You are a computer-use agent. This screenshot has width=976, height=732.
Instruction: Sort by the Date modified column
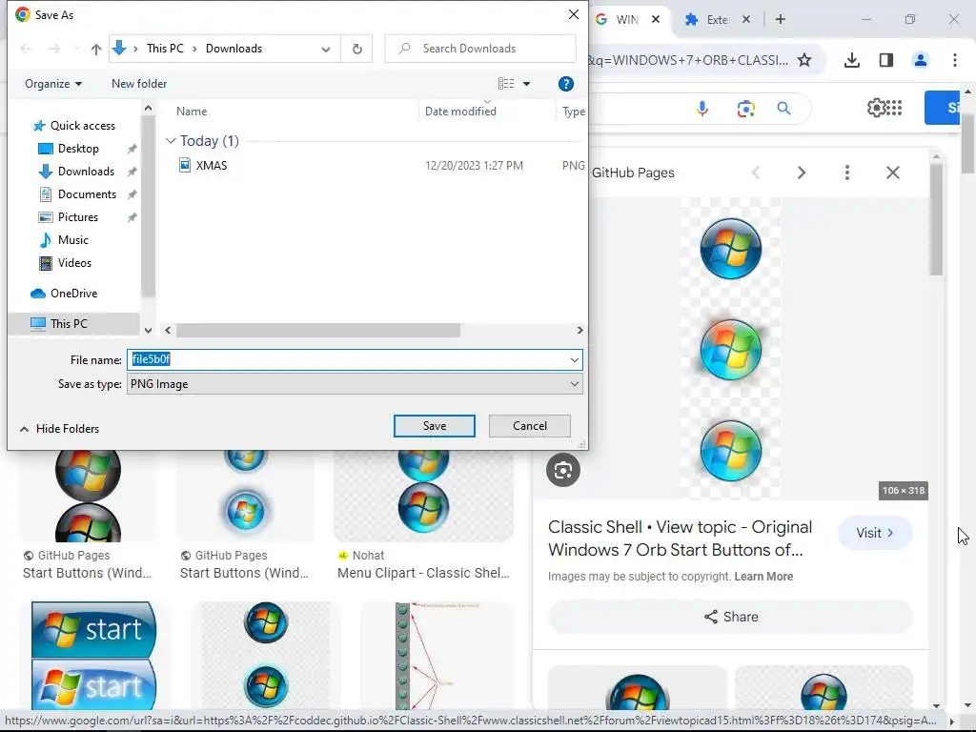click(460, 112)
